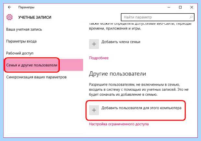Click the Другие пользователи heading
Viewport: 201px width, 141px height.
(117, 74)
